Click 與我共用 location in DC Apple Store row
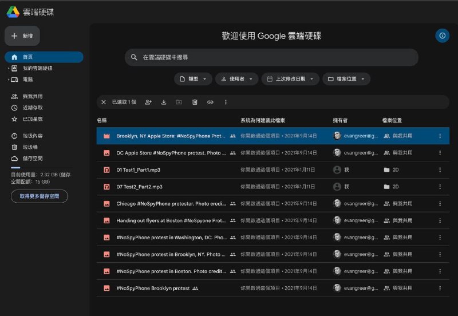 tap(398, 153)
